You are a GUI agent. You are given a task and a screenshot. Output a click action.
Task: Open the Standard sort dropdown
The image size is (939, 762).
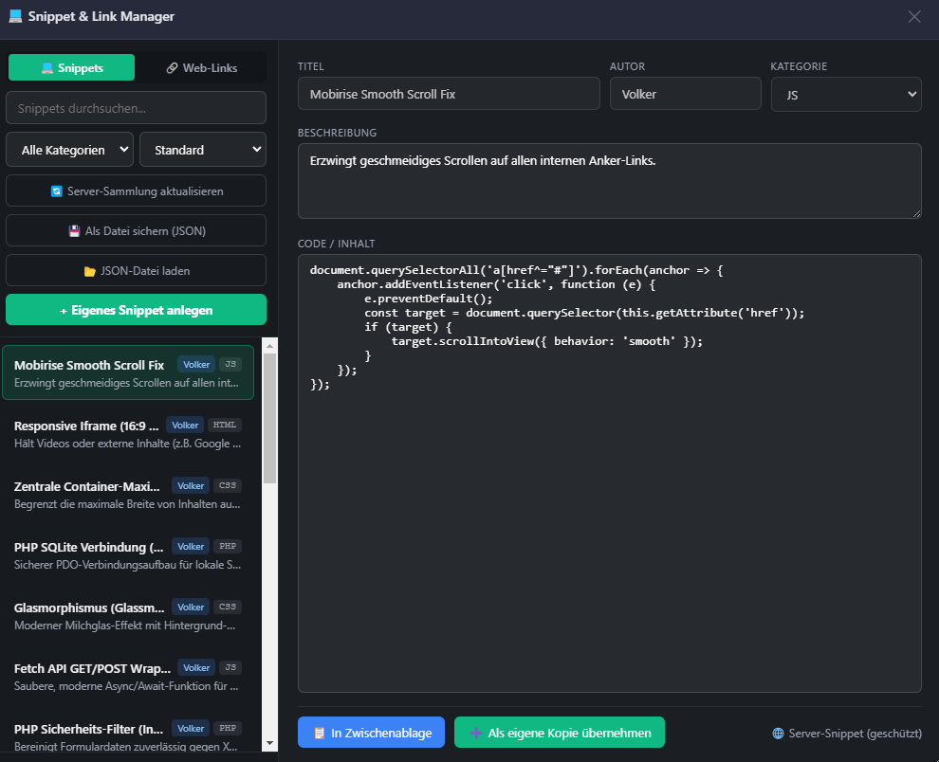click(203, 150)
